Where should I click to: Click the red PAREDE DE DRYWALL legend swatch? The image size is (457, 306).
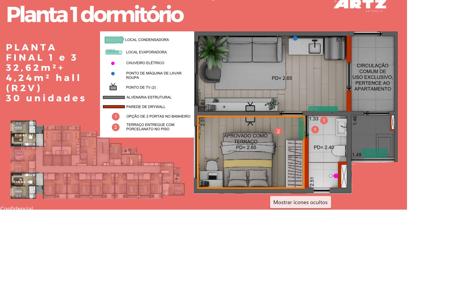click(x=114, y=107)
